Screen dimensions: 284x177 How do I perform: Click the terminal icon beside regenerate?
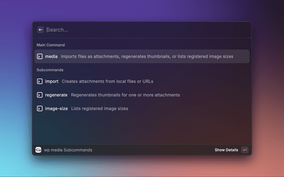pyautogui.click(x=39, y=95)
